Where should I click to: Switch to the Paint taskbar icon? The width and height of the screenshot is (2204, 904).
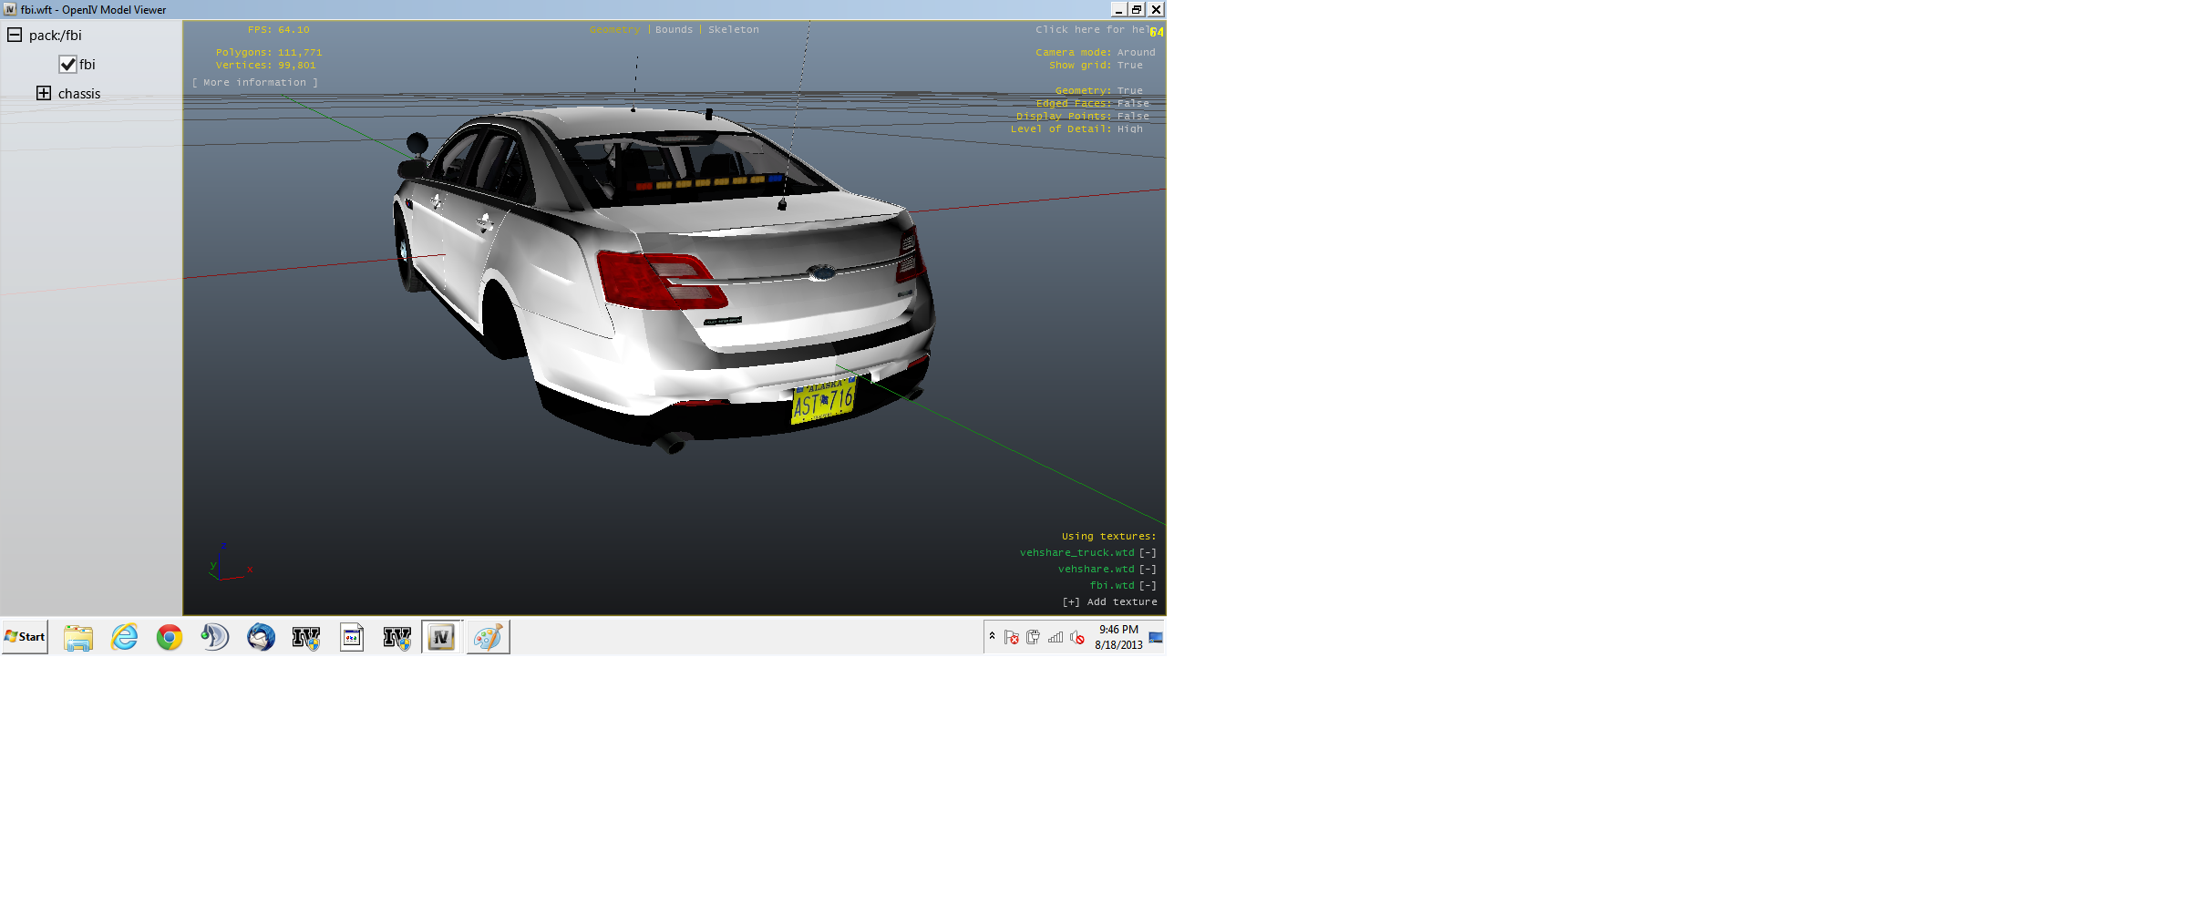tap(488, 637)
